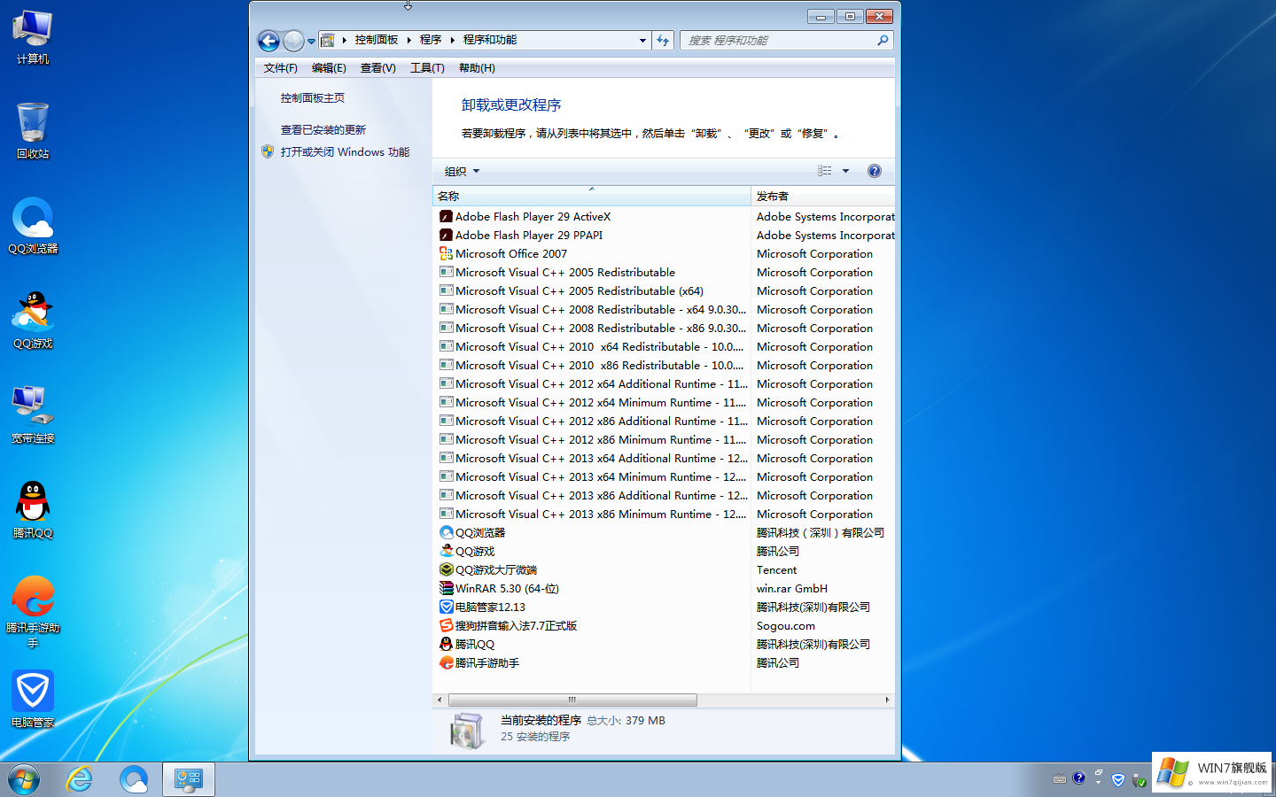
Task: Expand view options dropdown arrow
Action: tap(845, 171)
